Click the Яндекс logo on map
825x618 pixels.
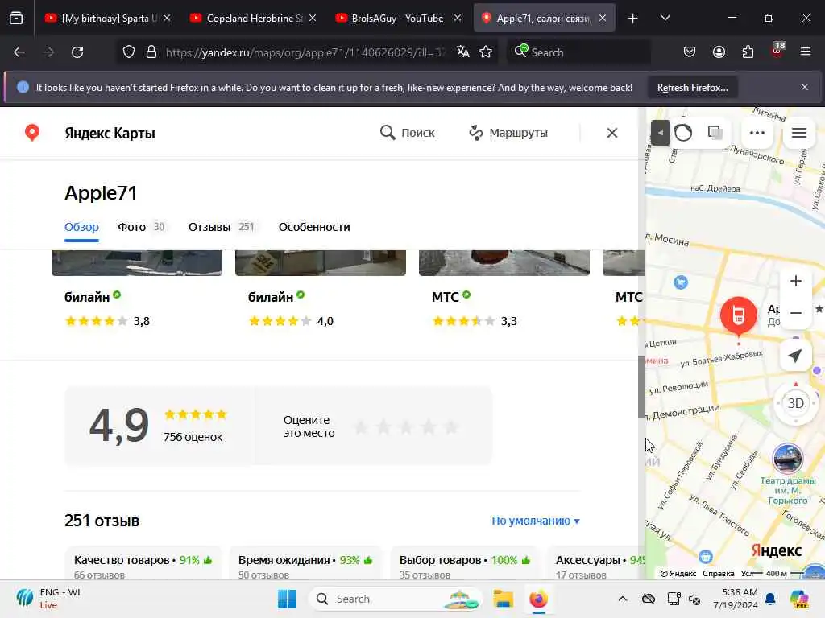pyautogui.click(x=776, y=550)
